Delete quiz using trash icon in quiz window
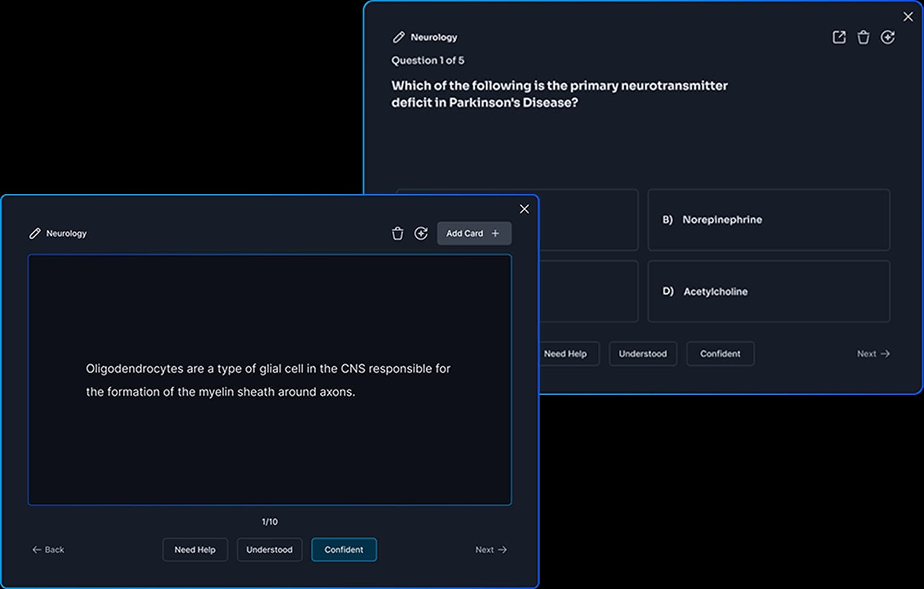 tap(863, 37)
